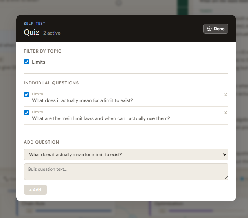Open the Add Question dropdown
This screenshot has height=218, width=248.
click(x=126, y=154)
